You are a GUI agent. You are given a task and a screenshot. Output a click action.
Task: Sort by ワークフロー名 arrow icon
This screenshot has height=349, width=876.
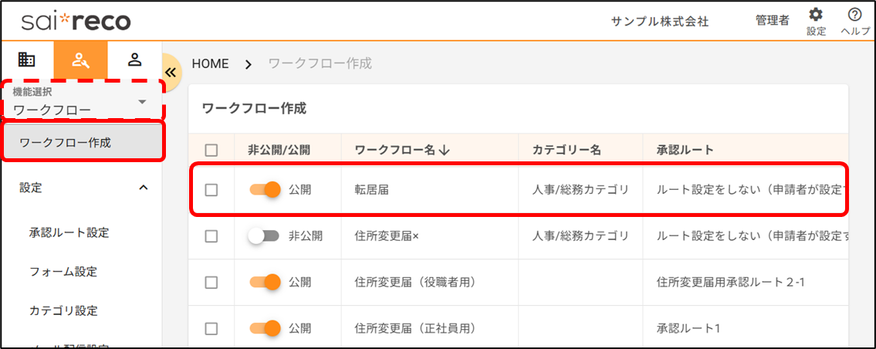pyautogui.click(x=444, y=150)
